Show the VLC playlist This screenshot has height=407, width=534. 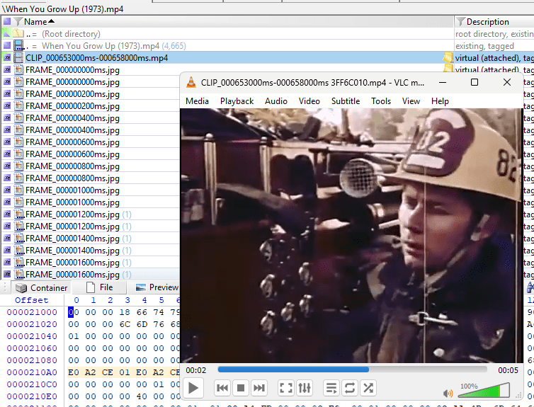click(331, 388)
